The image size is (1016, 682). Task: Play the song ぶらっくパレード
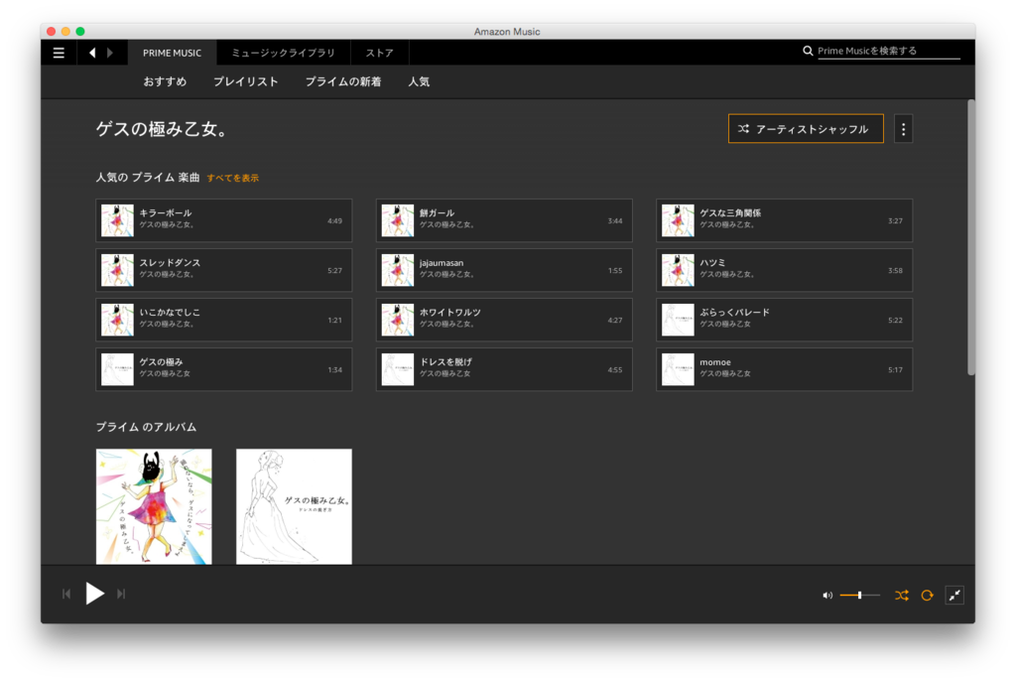click(784, 320)
